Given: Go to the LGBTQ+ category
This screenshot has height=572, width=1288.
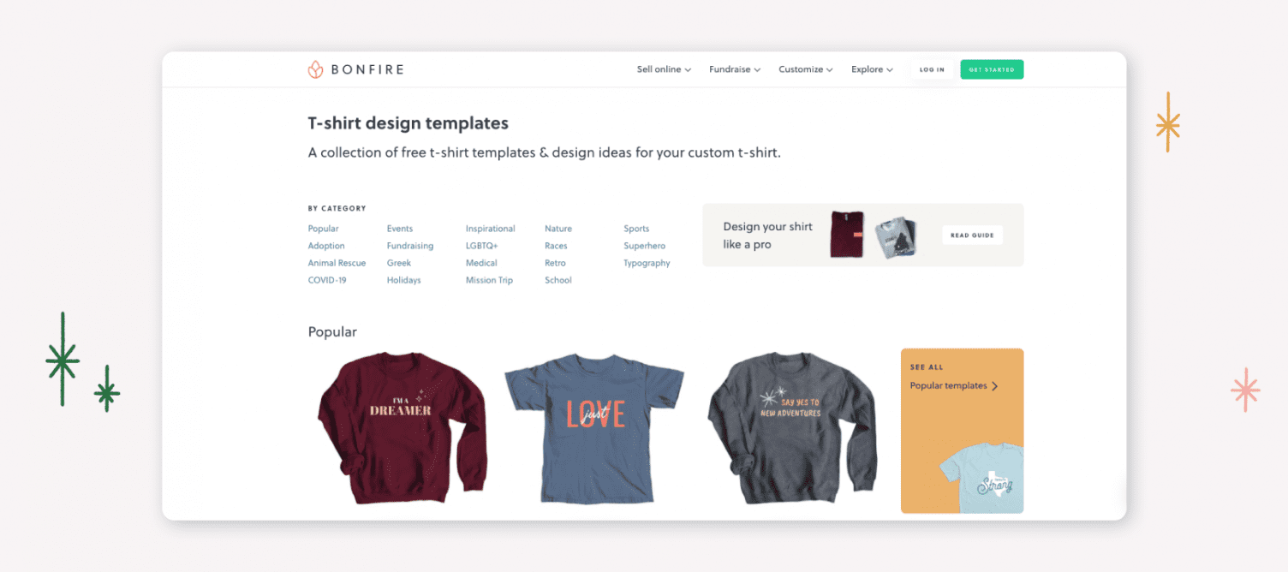Looking at the screenshot, I should (x=481, y=246).
